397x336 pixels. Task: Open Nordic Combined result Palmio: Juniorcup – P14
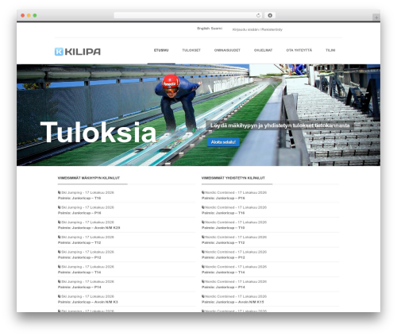coord(223,287)
